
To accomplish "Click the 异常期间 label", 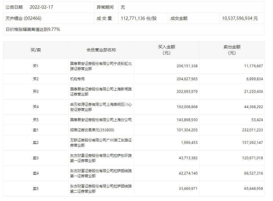I will tap(105, 7).
